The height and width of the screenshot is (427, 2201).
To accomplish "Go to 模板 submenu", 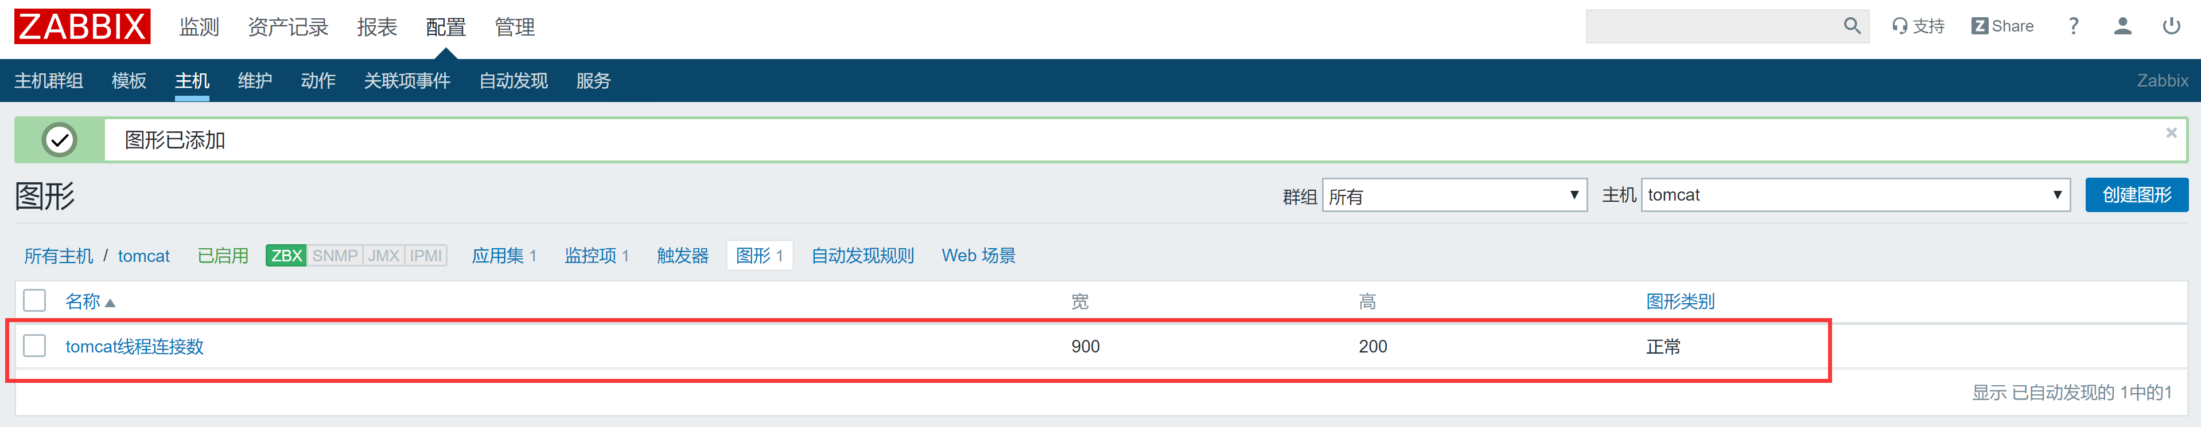I will (x=129, y=80).
